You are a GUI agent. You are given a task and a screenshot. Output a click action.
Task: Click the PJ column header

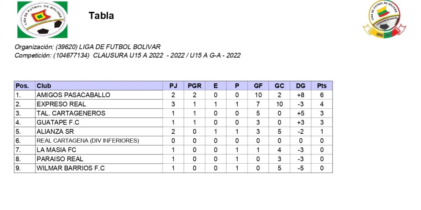[173, 86]
